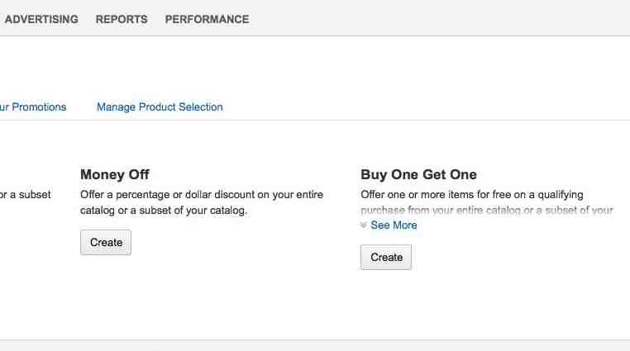Click the Money Off description's first line
This screenshot has height=351, width=630.
pos(202,195)
